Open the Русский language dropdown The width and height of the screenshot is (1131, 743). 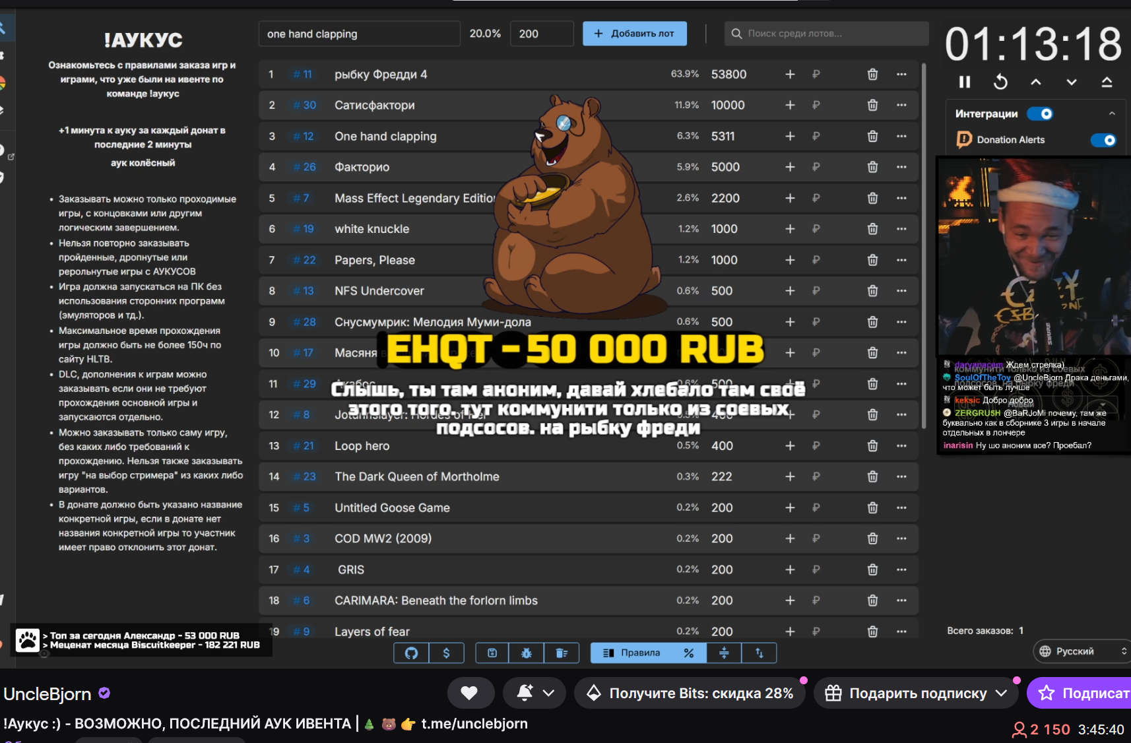1081,651
